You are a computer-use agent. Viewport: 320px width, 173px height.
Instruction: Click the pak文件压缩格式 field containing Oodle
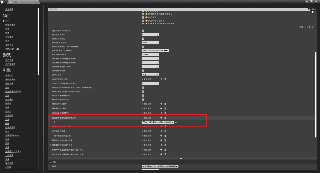150,43
